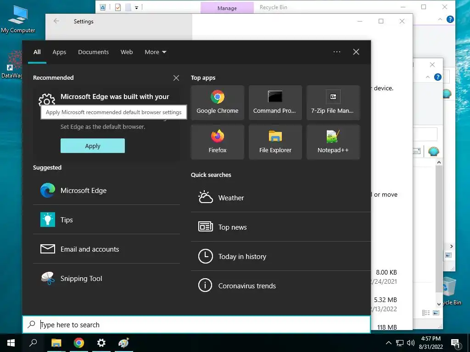Click the help icon in Recycle Bin window
This screenshot has width=470, height=352.
pyautogui.click(x=450, y=19)
